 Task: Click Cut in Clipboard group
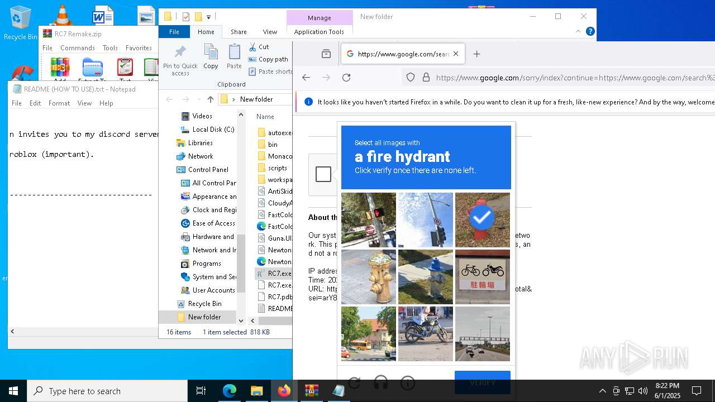coord(259,47)
